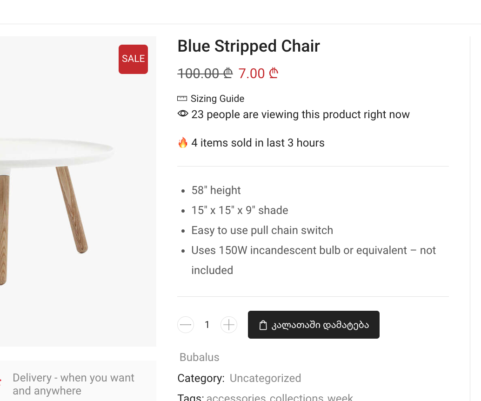Click the ruler icon beside Sizing Guide

point(182,99)
